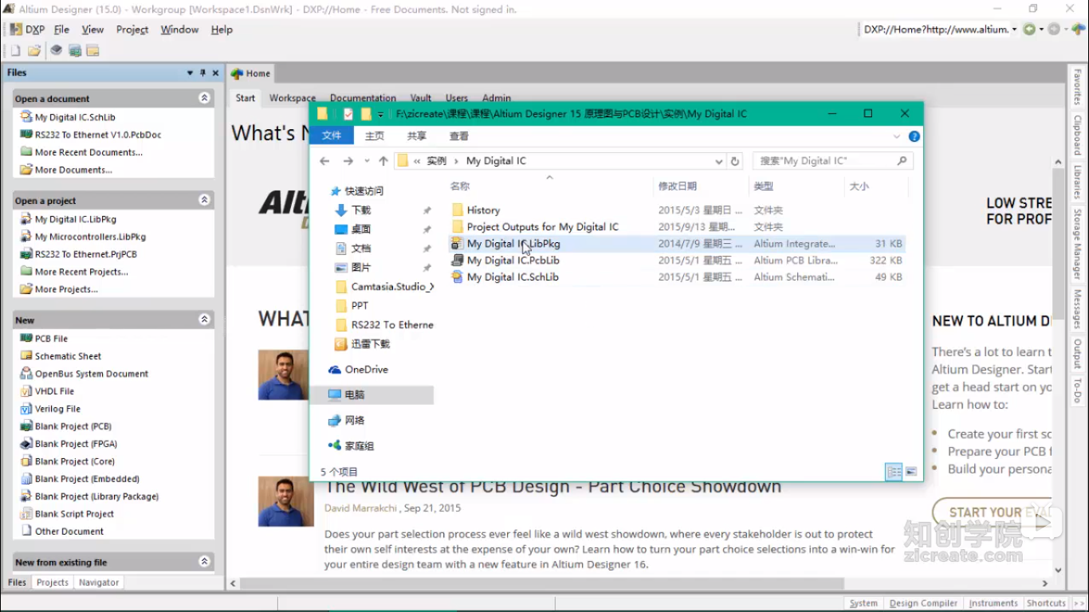Switch to the Projects panel tab
The width and height of the screenshot is (1089, 612).
53,583
